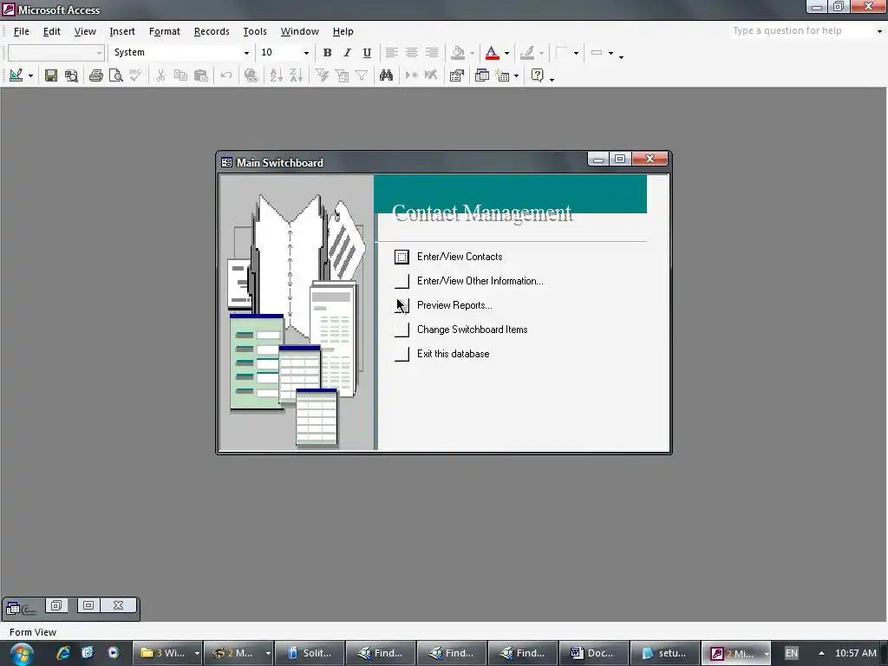The width and height of the screenshot is (888, 666).
Task: Restore the minimized database window
Action: point(56,605)
